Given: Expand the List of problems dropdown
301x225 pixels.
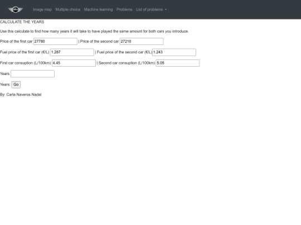Looking at the screenshot, I should click(x=152, y=9).
